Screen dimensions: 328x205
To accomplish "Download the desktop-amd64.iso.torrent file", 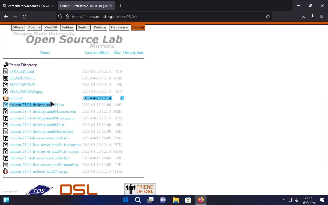I will [x=43, y=111].
